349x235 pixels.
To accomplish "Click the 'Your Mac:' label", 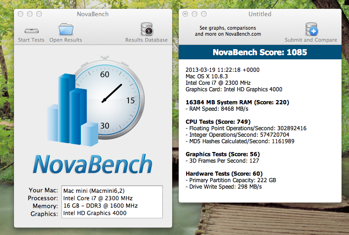I will click(x=43, y=191).
